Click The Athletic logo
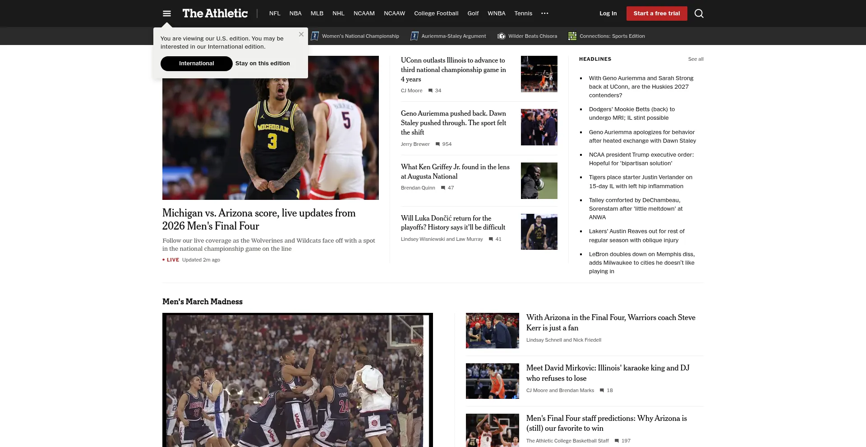866x447 pixels. (x=215, y=14)
